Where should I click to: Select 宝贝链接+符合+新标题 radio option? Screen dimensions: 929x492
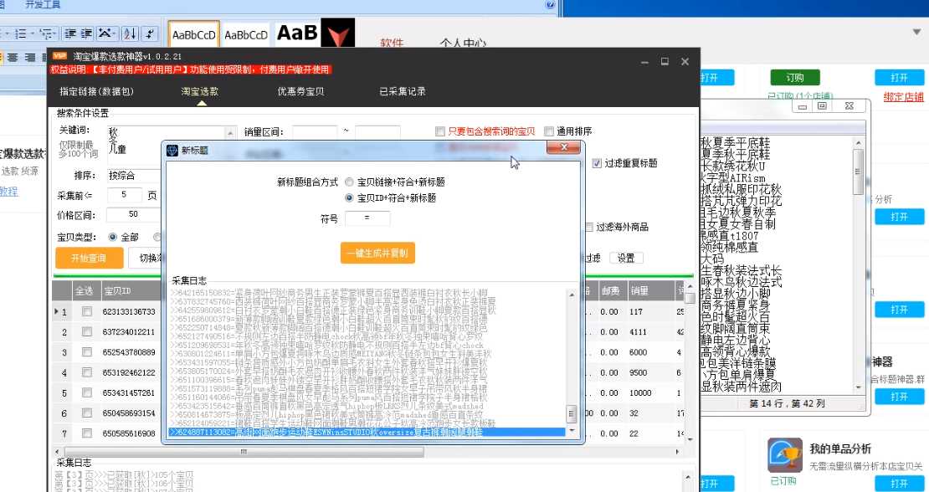click(x=350, y=182)
